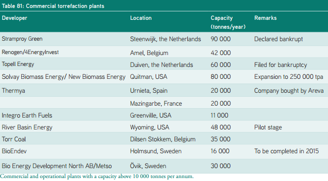This screenshot has width=328, height=181.
Task: Select the Location column header
Action: point(141,18)
